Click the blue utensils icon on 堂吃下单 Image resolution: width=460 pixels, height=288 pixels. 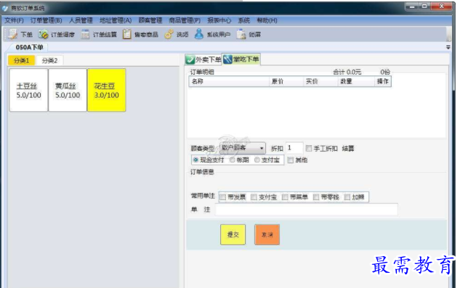click(x=227, y=59)
